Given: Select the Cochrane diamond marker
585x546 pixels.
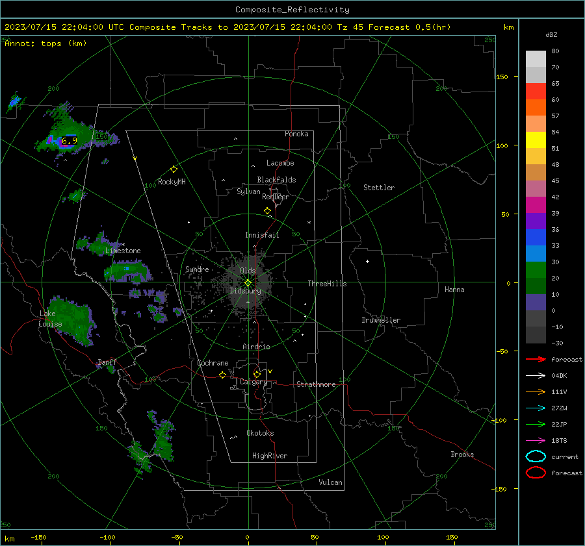Looking at the screenshot, I should coord(222,375).
